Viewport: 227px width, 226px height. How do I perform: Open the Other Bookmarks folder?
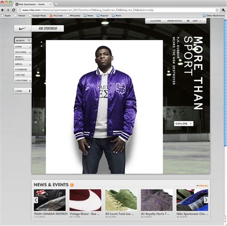coord(214,16)
